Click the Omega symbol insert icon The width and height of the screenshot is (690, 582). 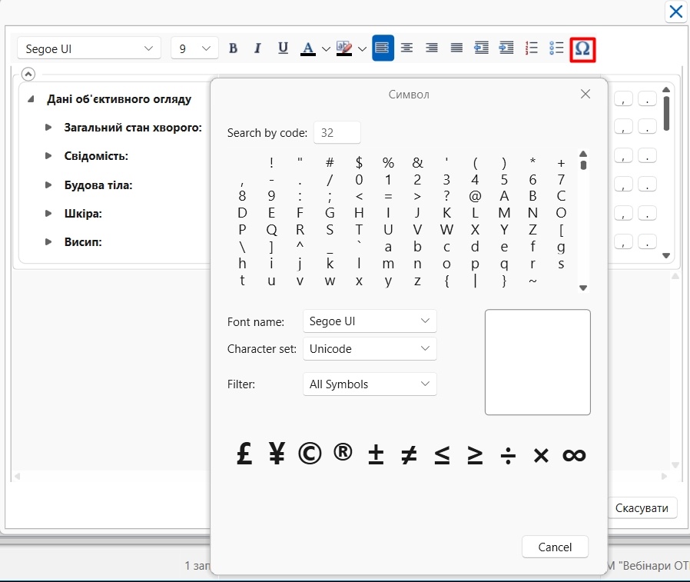click(582, 49)
